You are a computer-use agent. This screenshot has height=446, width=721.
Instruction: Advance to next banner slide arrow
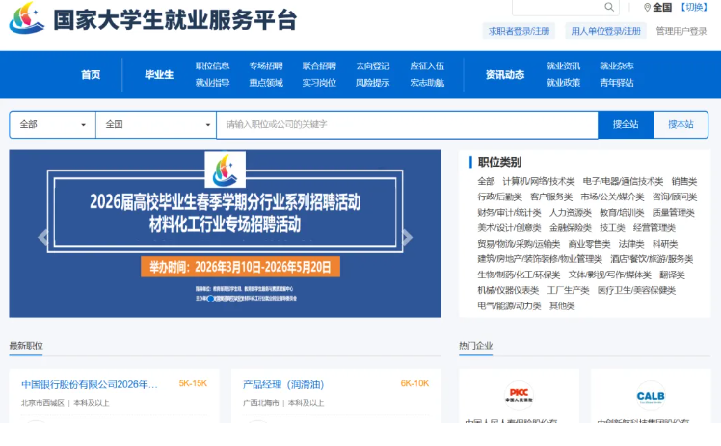407,237
